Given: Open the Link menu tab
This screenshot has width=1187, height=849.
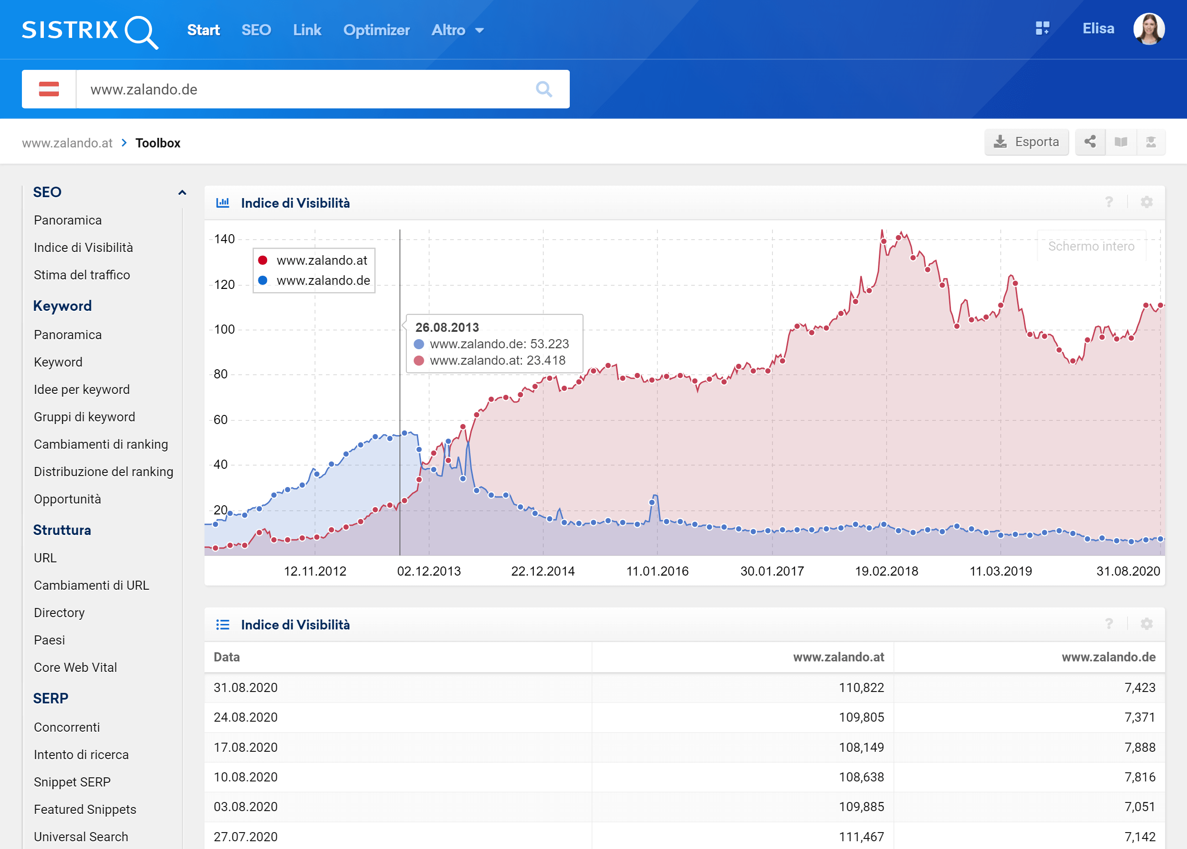Looking at the screenshot, I should pos(307,30).
